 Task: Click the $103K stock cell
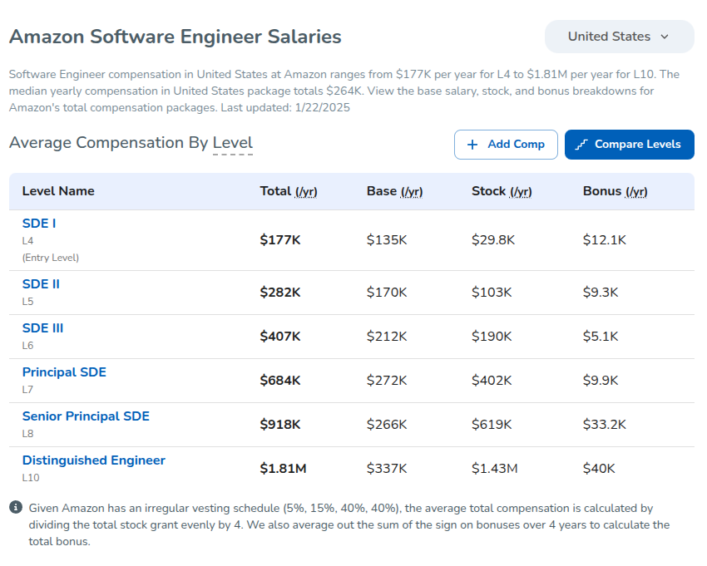pyautogui.click(x=492, y=293)
